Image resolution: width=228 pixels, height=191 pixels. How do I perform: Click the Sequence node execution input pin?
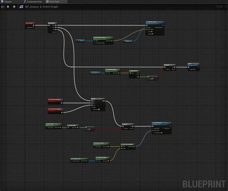coord(49,25)
